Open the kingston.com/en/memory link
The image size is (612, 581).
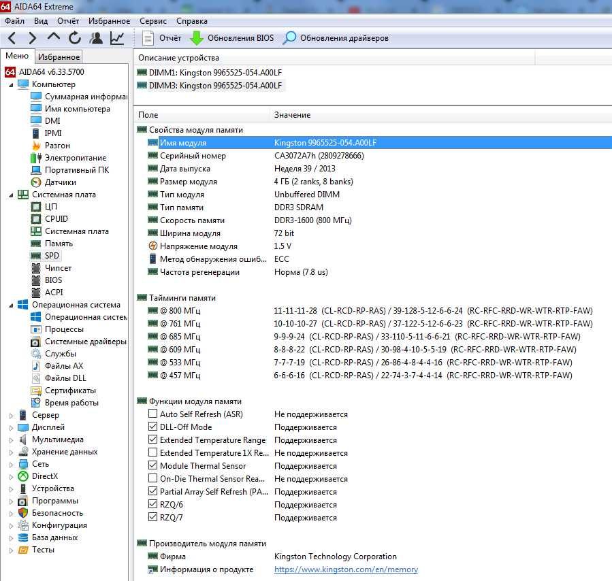coord(346,569)
